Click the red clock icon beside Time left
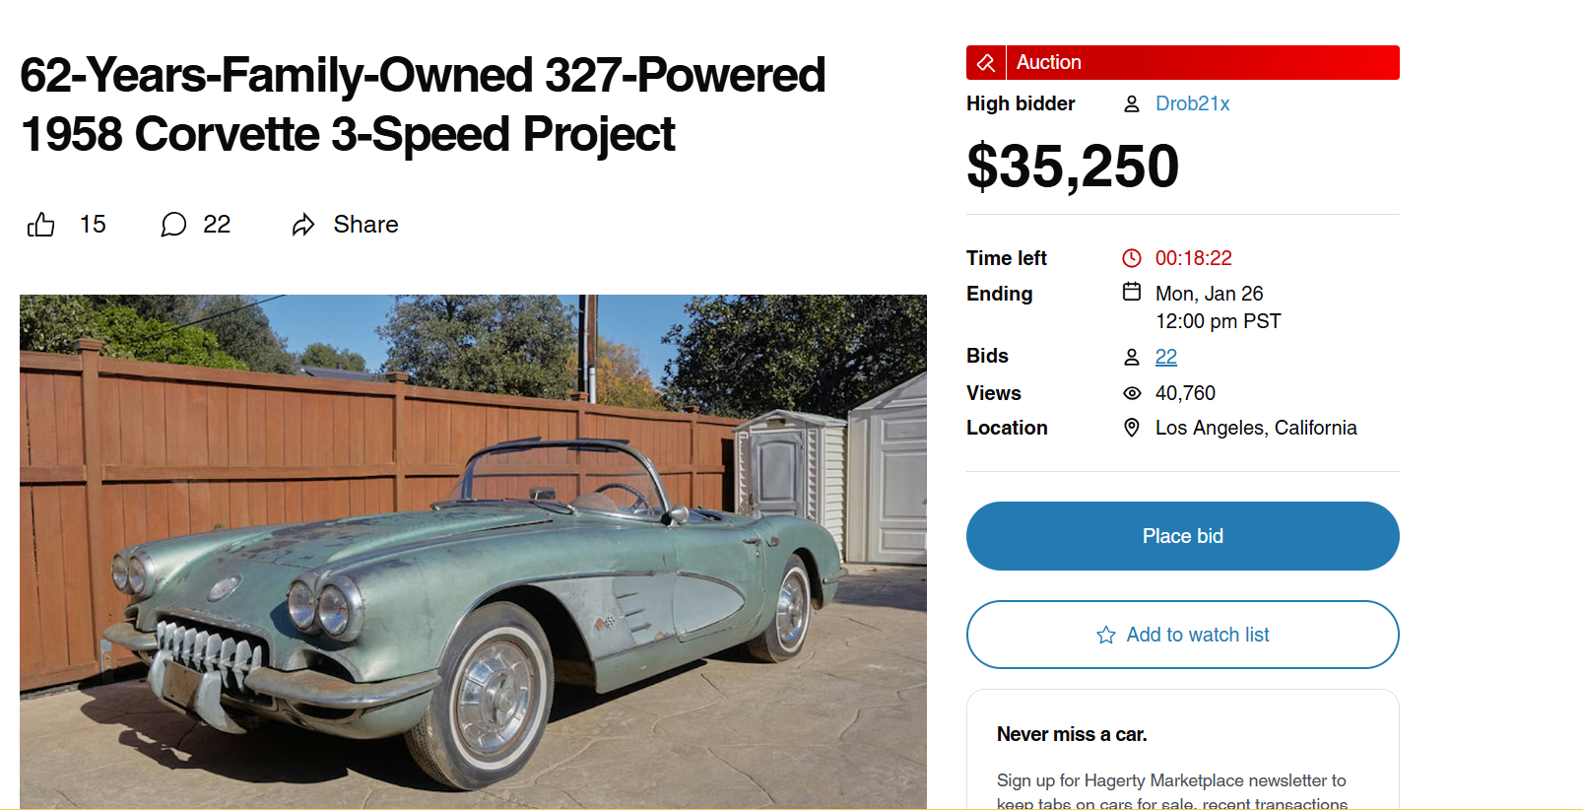 point(1131,258)
